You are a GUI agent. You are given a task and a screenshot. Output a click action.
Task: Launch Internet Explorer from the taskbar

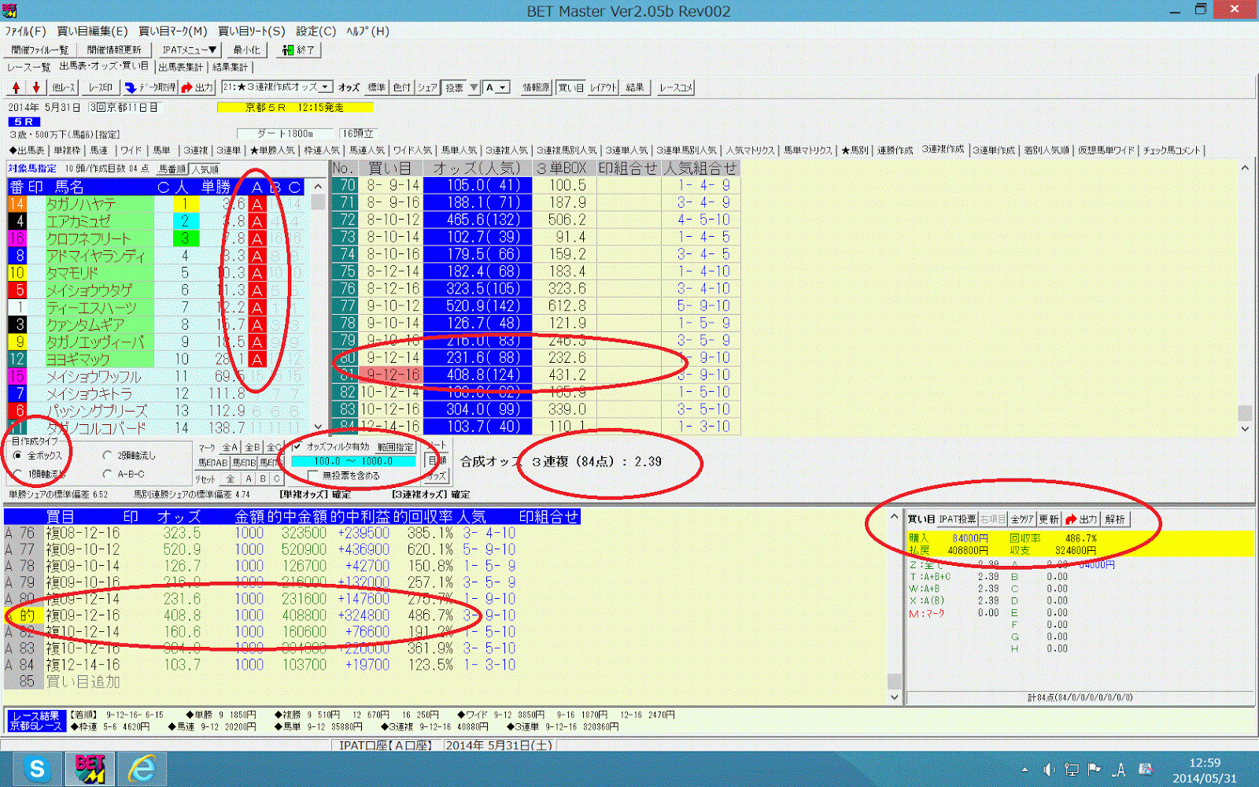pos(142,769)
